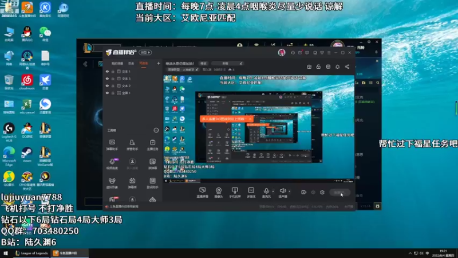Image resolution: width=458 pixels, height=258 pixels.
Task: Click the record video icon beside the settings gear
Action: [304, 192]
